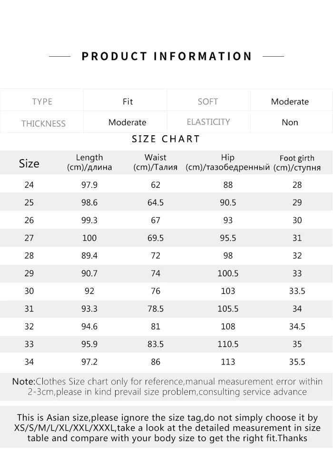Click the Hip (cm) column header

[x=228, y=162]
